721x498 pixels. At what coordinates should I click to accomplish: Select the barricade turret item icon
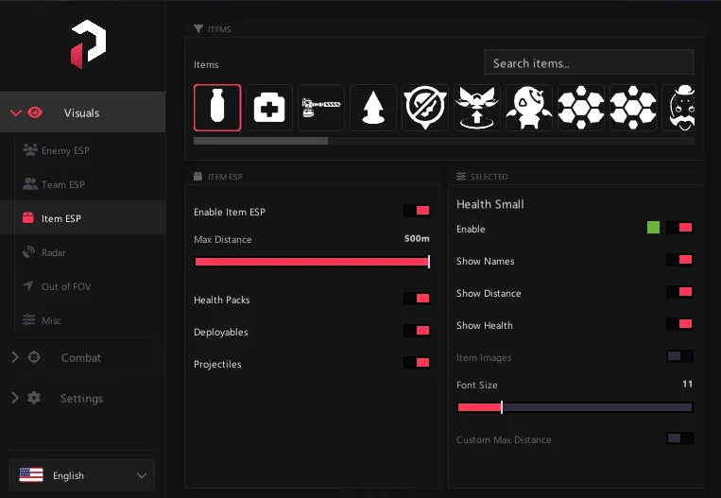pos(321,108)
